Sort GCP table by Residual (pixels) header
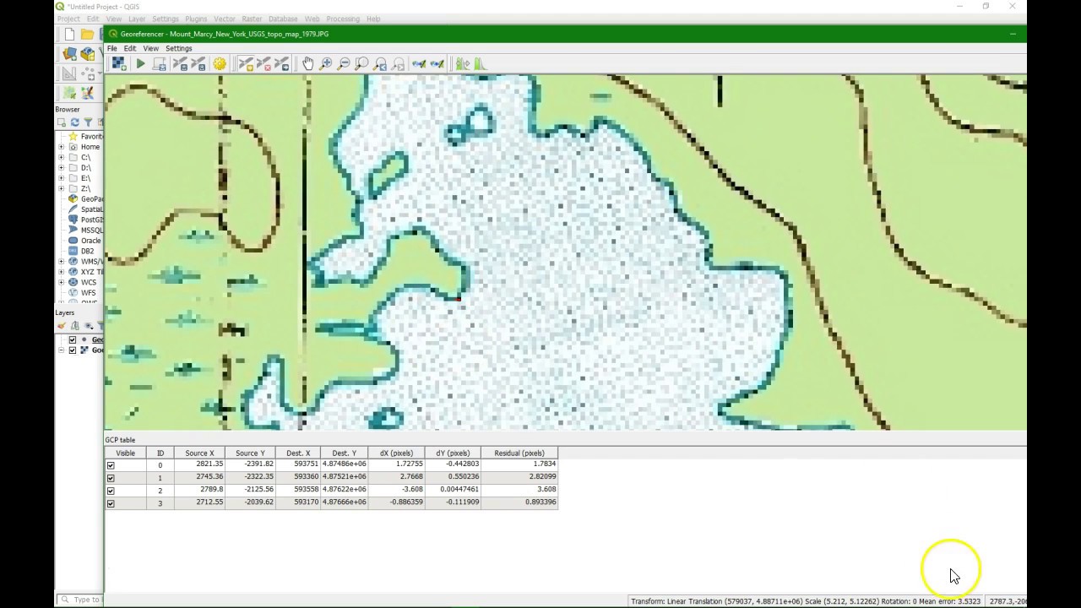Image resolution: width=1081 pixels, height=608 pixels. (x=519, y=453)
